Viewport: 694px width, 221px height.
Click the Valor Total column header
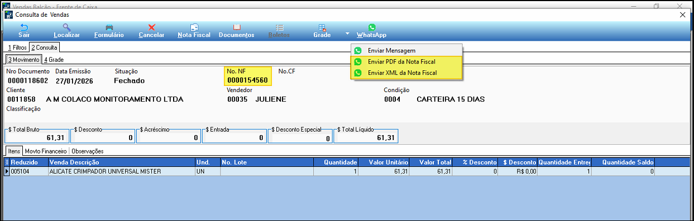coord(431,162)
